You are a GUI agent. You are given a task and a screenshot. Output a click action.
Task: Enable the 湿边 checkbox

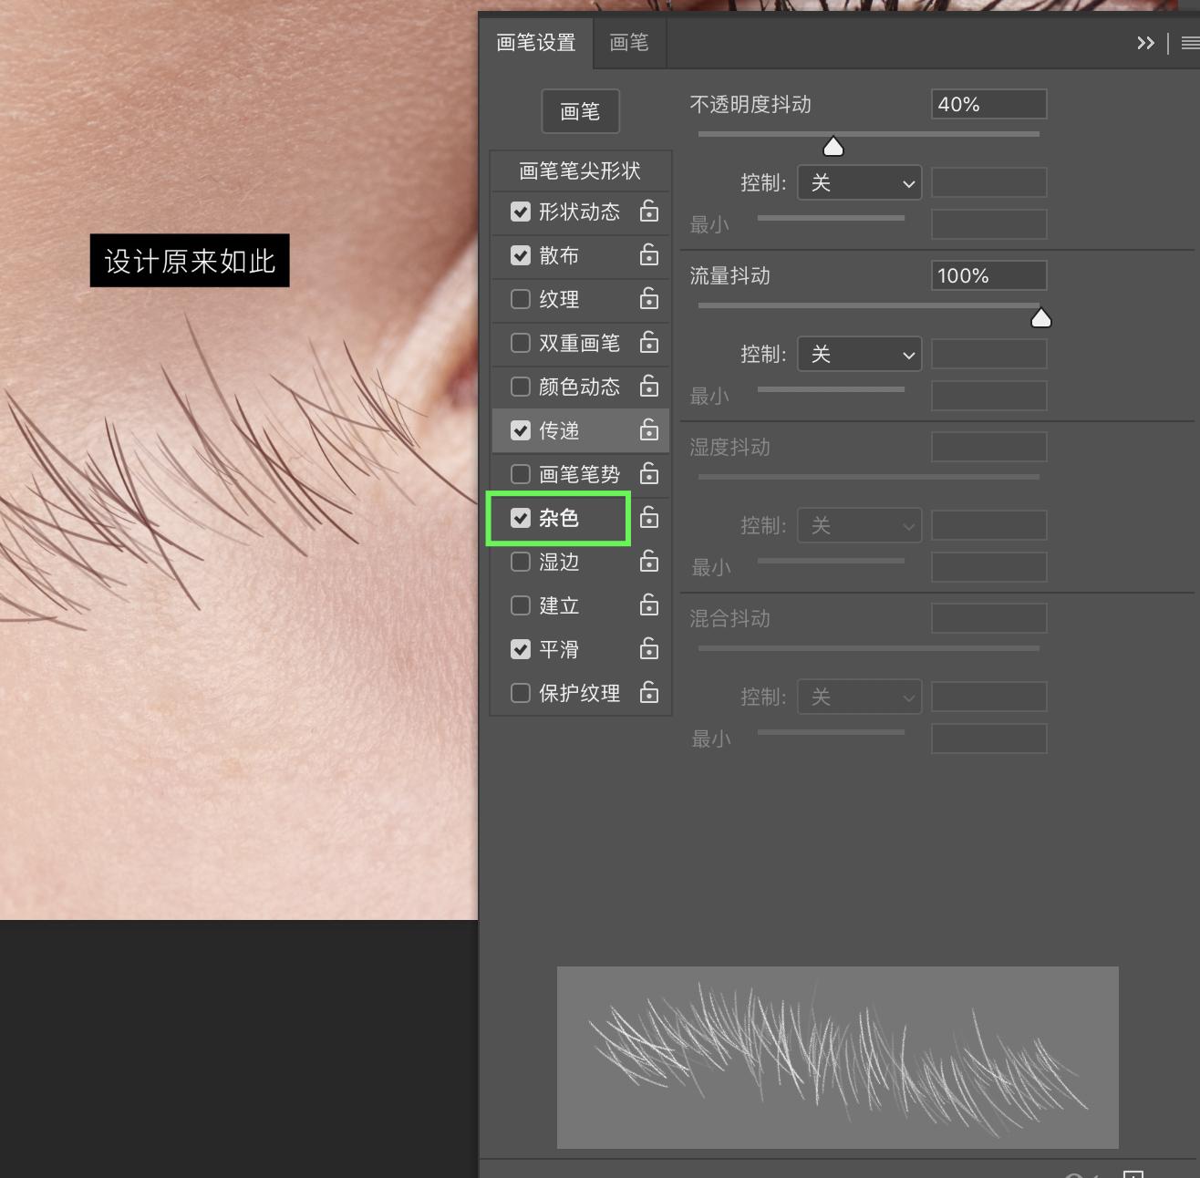(521, 562)
